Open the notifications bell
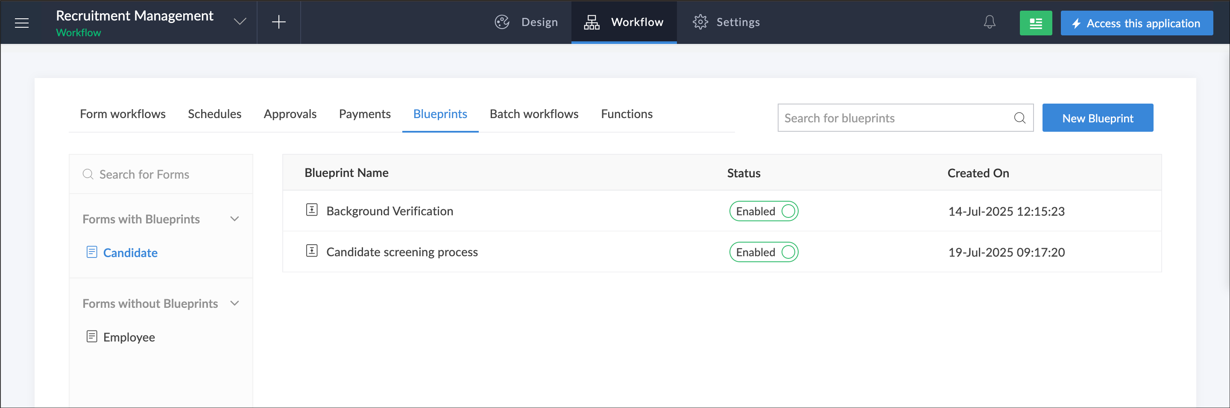 point(989,23)
